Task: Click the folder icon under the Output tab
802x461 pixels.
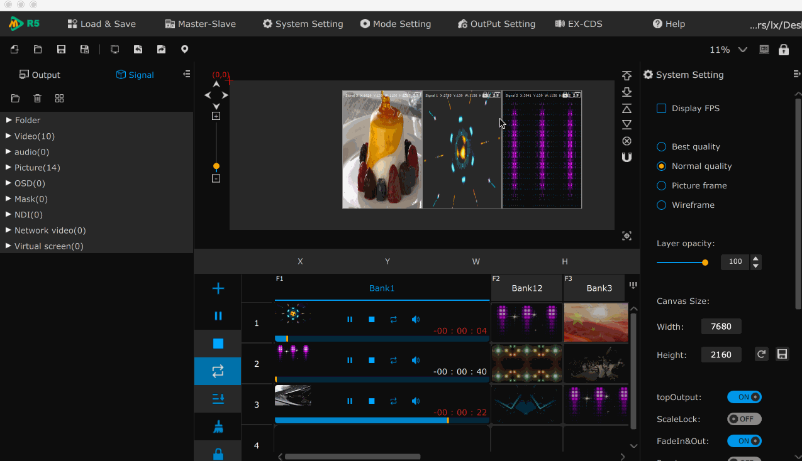Action: click(15, 99)
